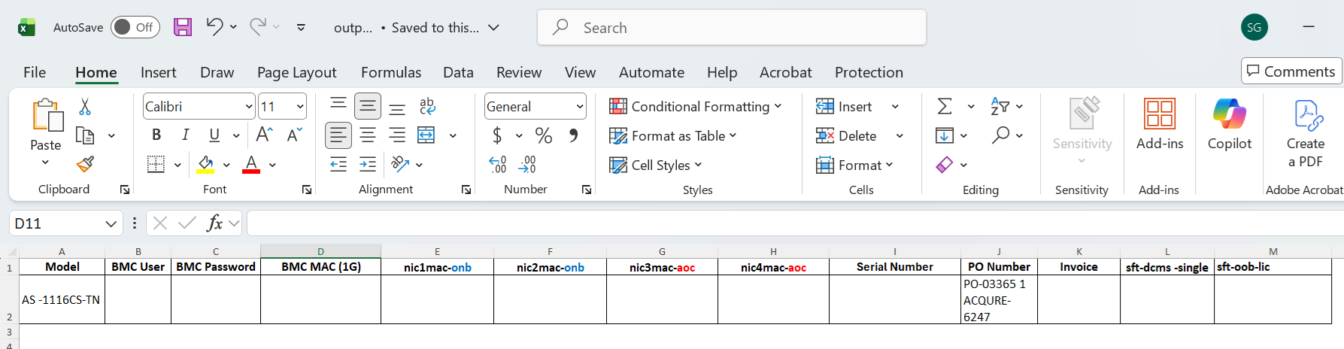Toggle Italic formatting
The height and width of the screenshot is (349, 1344).
pos(185,135)
